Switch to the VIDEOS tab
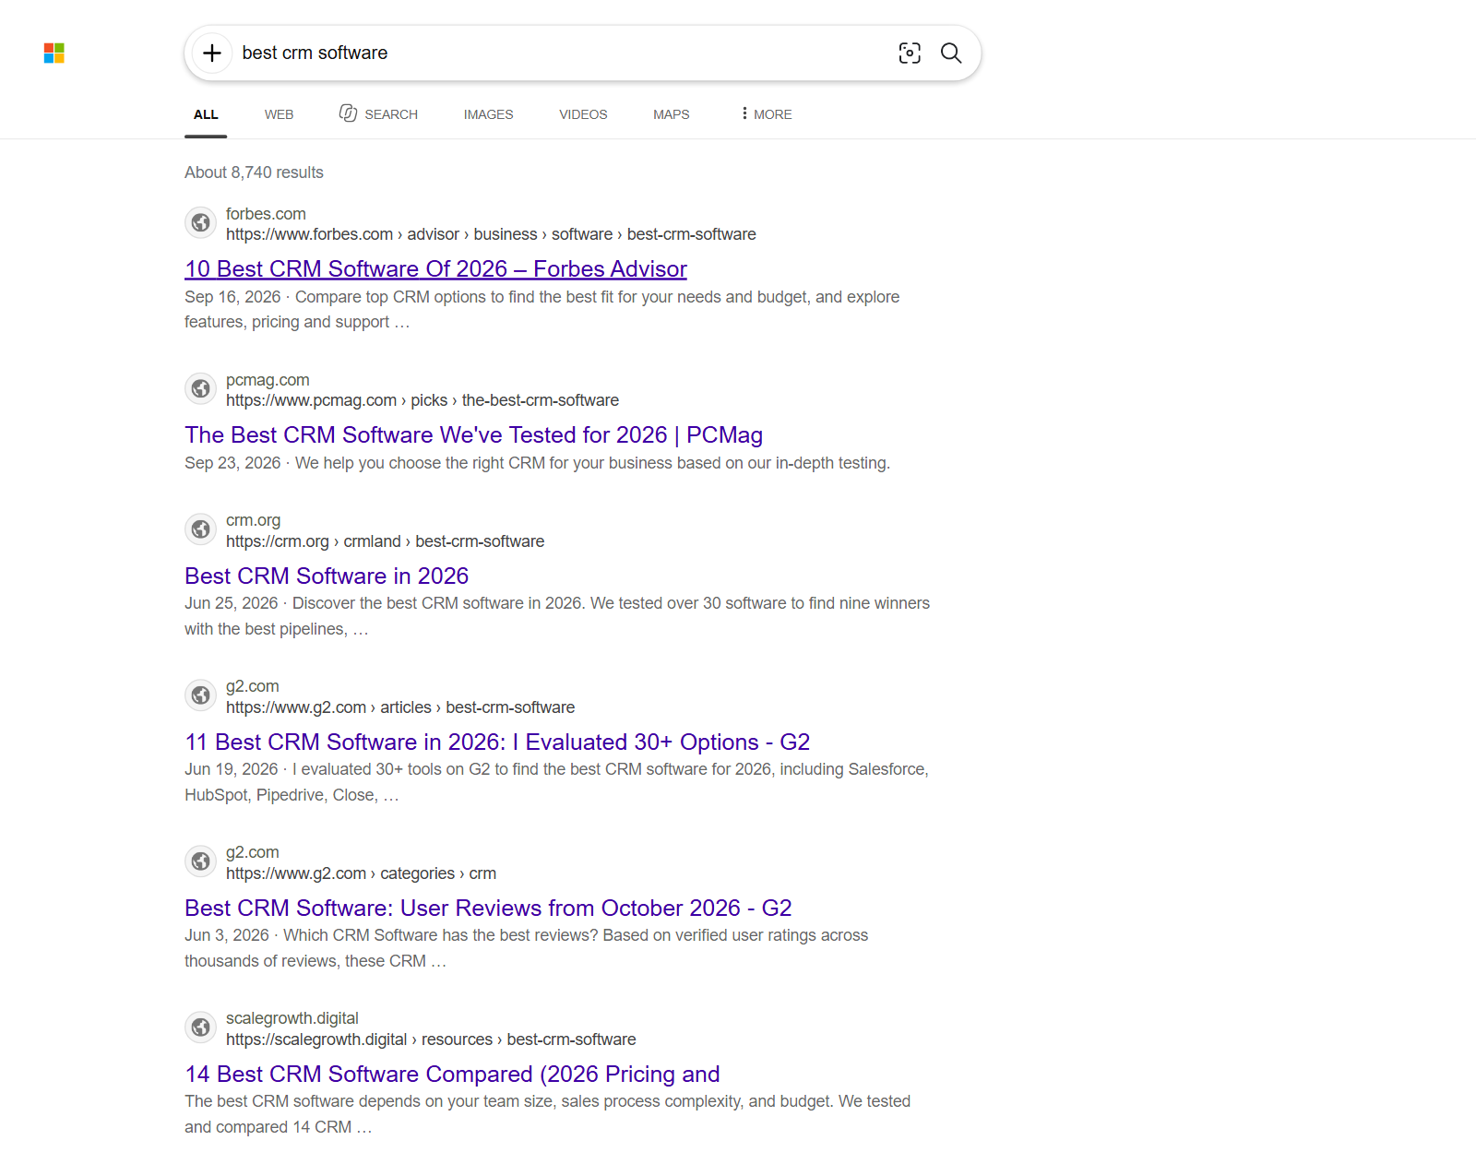This screenshot has height=1176, width=1476. click(583, 114)
